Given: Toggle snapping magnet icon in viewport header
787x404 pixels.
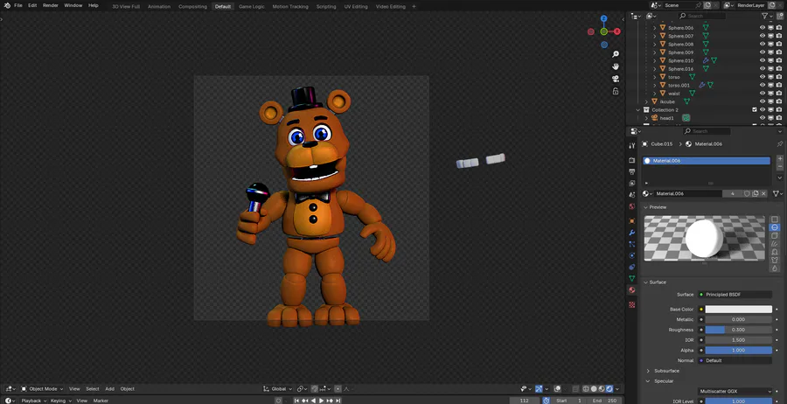Looking at the screenshot, I should [x=315, y=389].
